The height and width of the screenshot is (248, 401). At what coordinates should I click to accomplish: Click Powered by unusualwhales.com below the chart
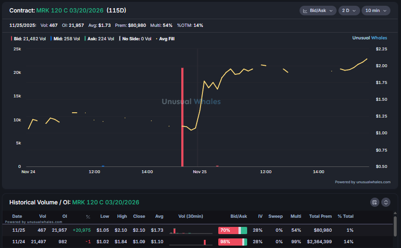[x=363, y=182]
